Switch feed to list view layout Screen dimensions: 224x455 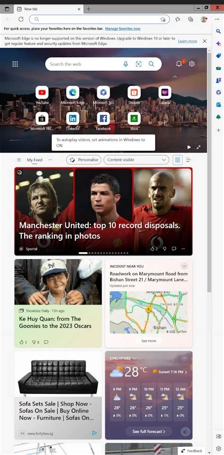click(x=188, y=160)
